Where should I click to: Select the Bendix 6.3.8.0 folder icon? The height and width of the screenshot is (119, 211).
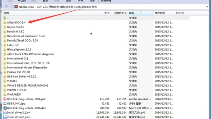point(5,32)
